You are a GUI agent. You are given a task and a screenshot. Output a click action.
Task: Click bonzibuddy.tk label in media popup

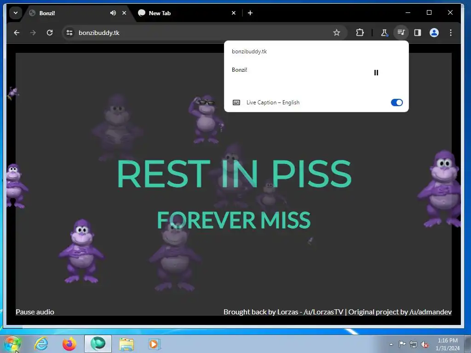click(x=249, y=51)
